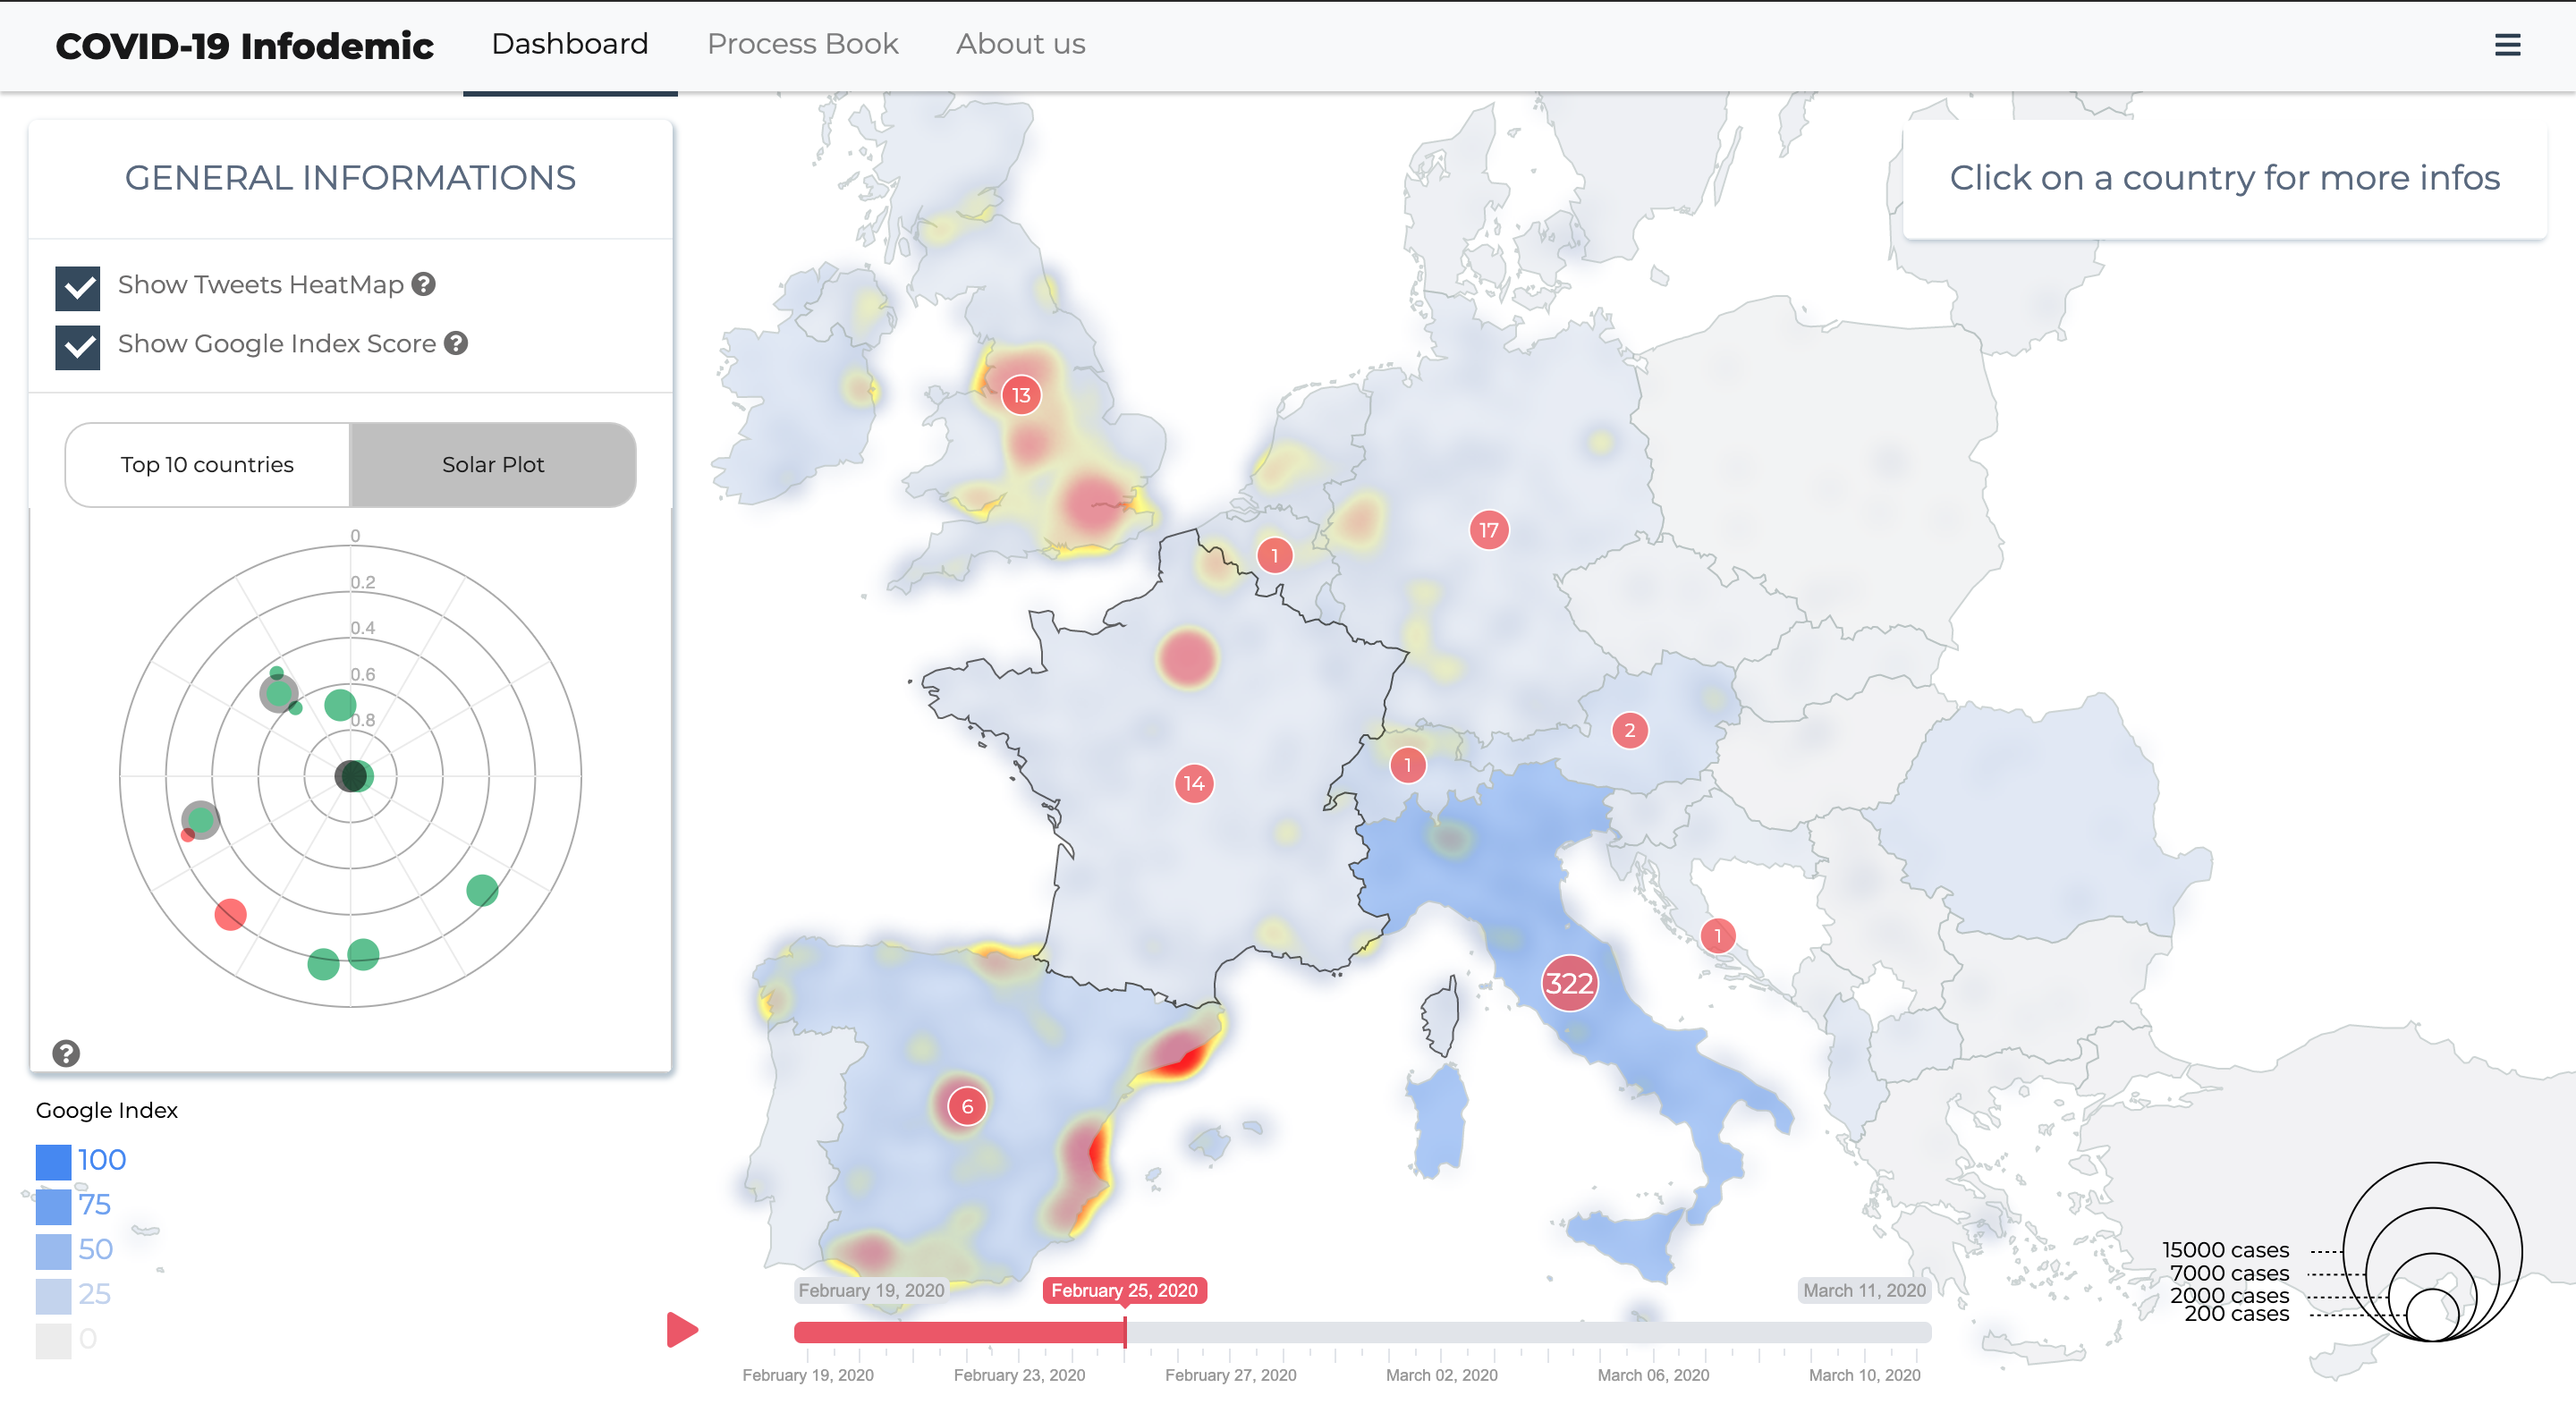
Task: Click the Dashboard navigation tab
Action: (567, 46)
